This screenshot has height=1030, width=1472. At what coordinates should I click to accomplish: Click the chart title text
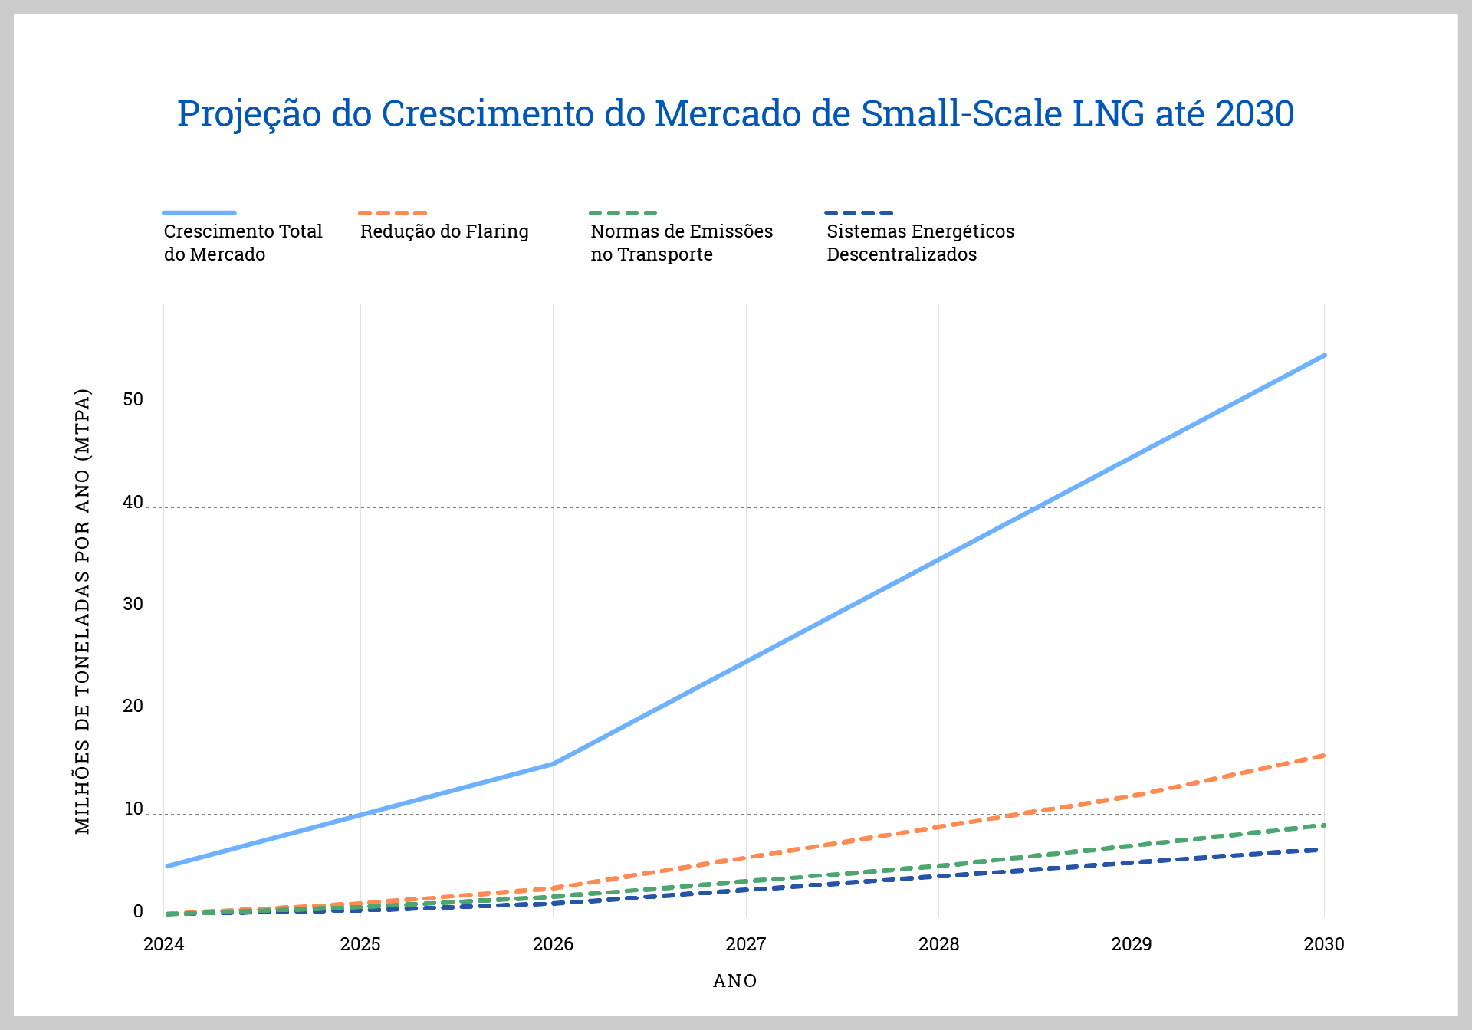[735, 113]
